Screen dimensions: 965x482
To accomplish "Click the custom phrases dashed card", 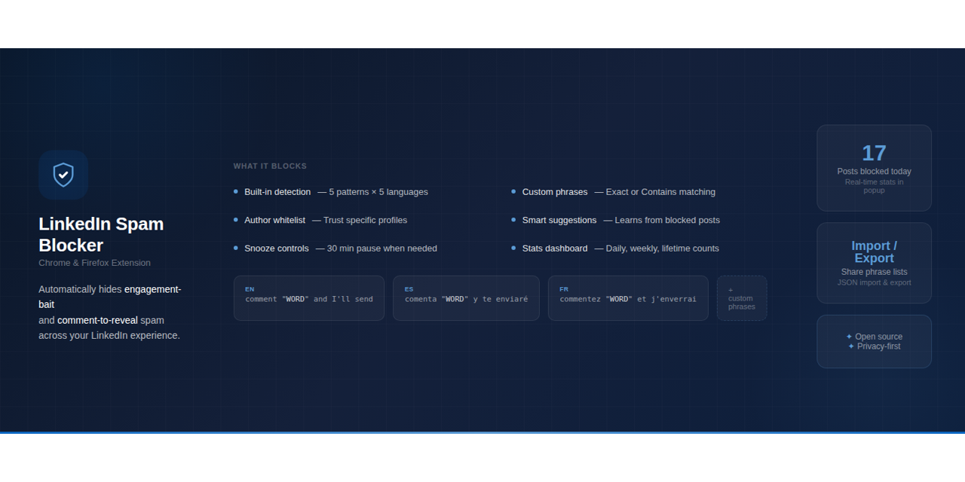I will point(742,298).
